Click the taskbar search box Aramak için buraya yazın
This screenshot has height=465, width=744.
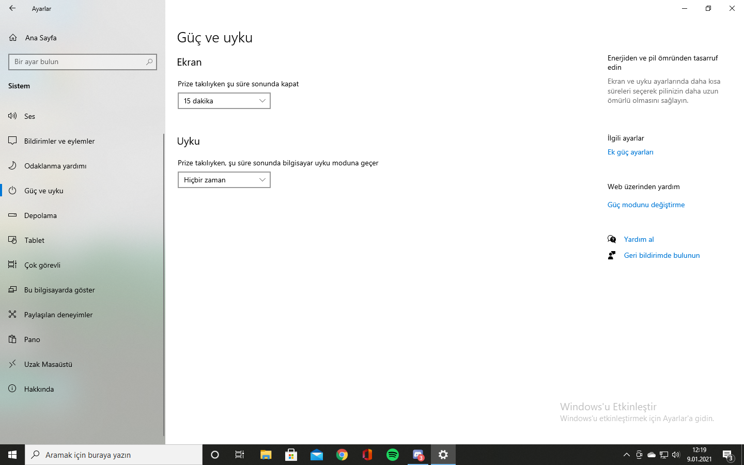(x=114, y=455)
